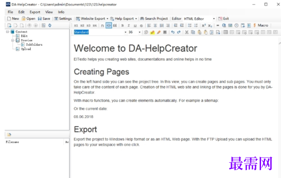281x178 pixels.
Task: Apply the H2 heading format
Action: click(x=82, y=26)
